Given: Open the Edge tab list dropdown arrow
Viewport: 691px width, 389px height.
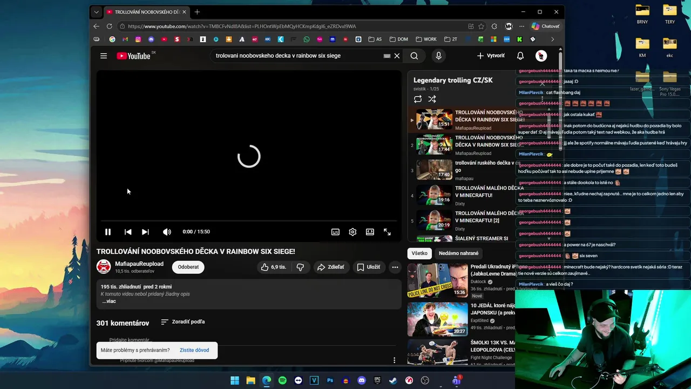Looking at the screenshot, I should click(96, 12).
